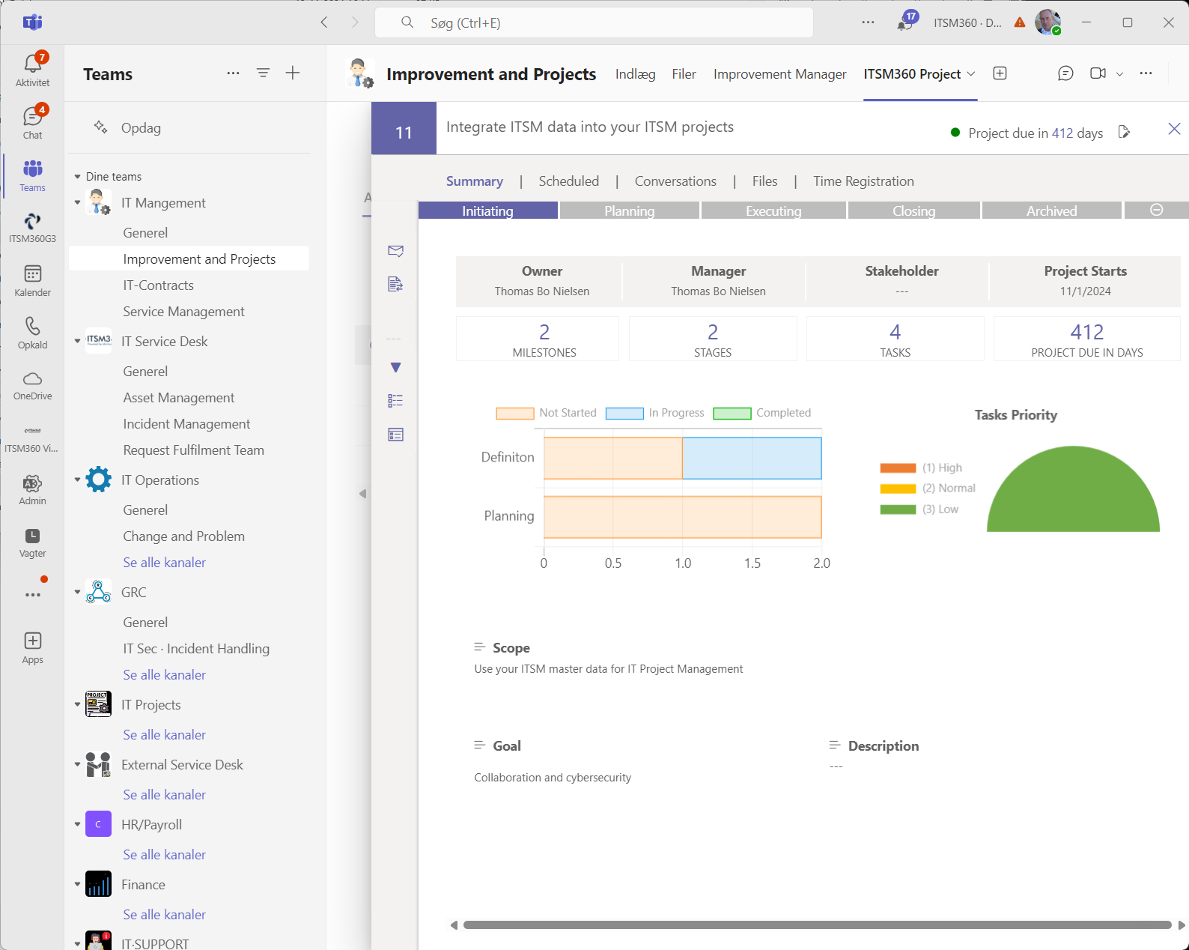This screenshot has width=1189, height=950.
Task: Collapse the IT Service Desk team
Action: pyautogui.click(x=77, y=341)
